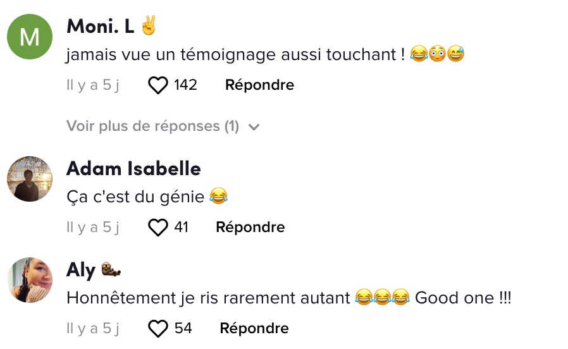Viewport: 568px width, 349px height.
Task: Select the comment text 'Ça c'est du génie'
Action: pos(135,197)
